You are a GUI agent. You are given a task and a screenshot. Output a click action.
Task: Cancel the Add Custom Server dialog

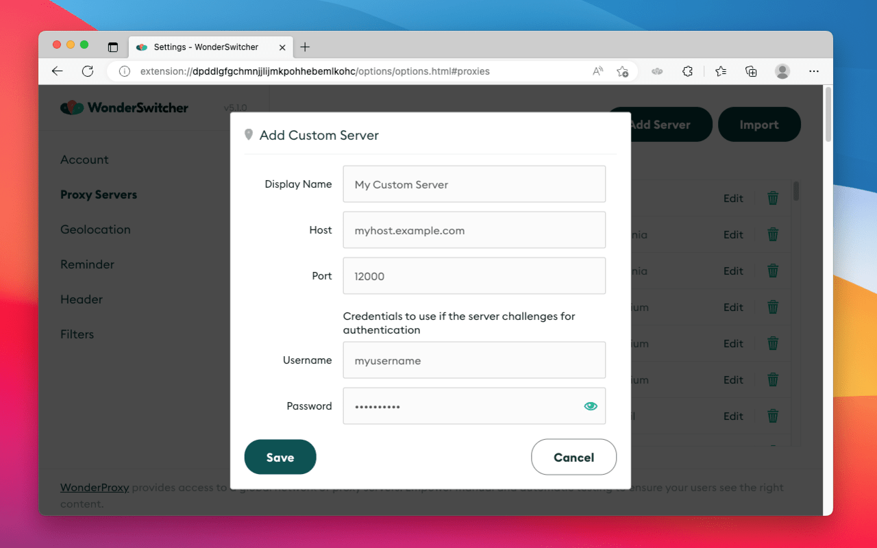tap(573, 457)
